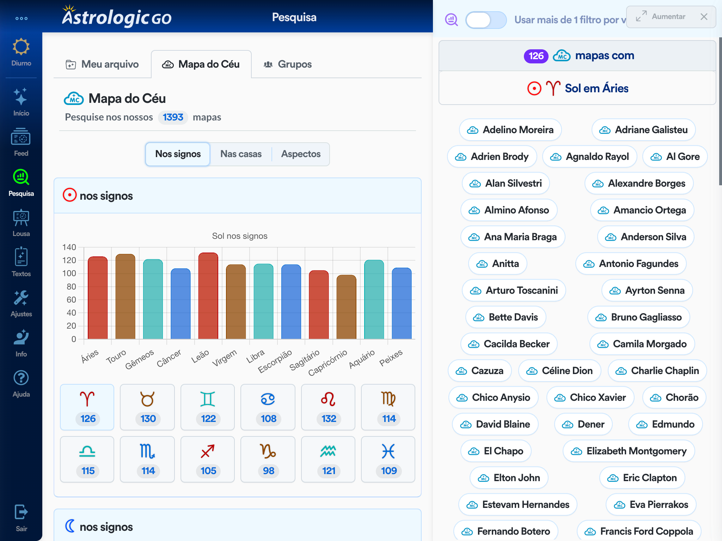Open the Lousa board icon
Screen dimensions: 722x541
(x=21, y=223)
